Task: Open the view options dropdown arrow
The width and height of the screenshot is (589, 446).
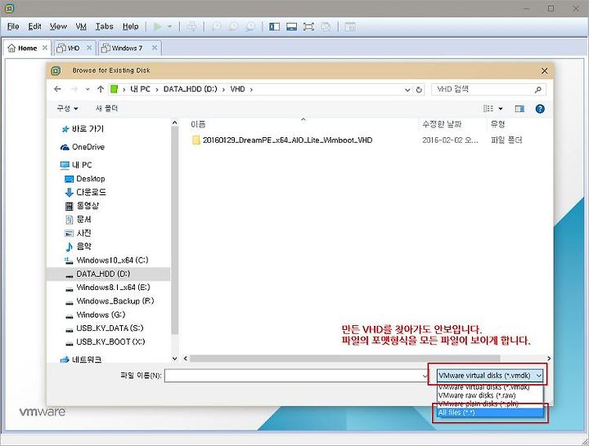Action: [501, 109]
